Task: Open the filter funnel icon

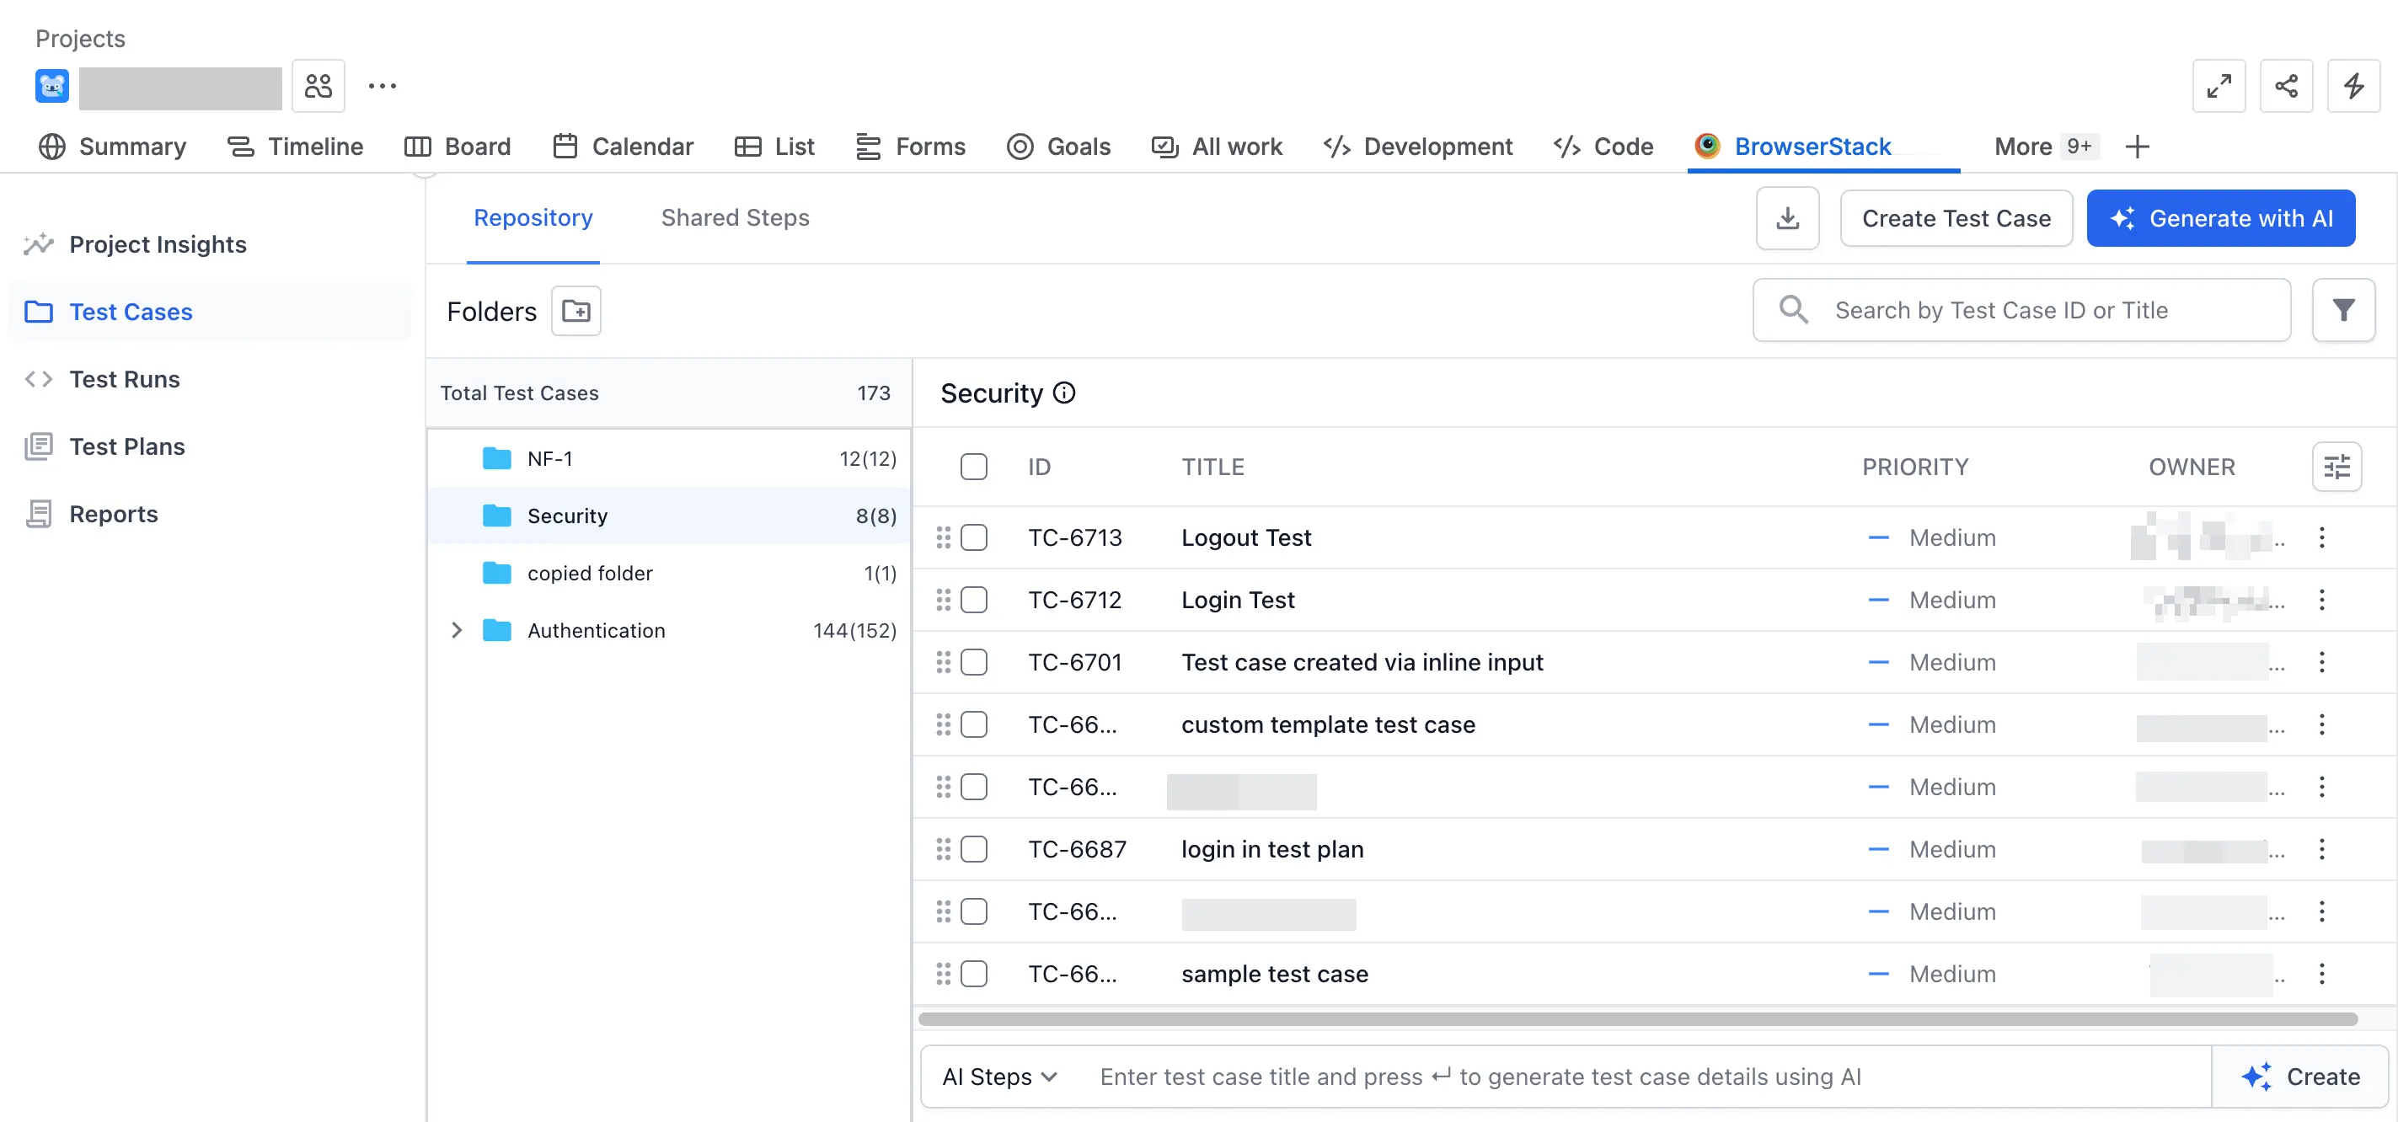Action: (x=2342, y=310)
